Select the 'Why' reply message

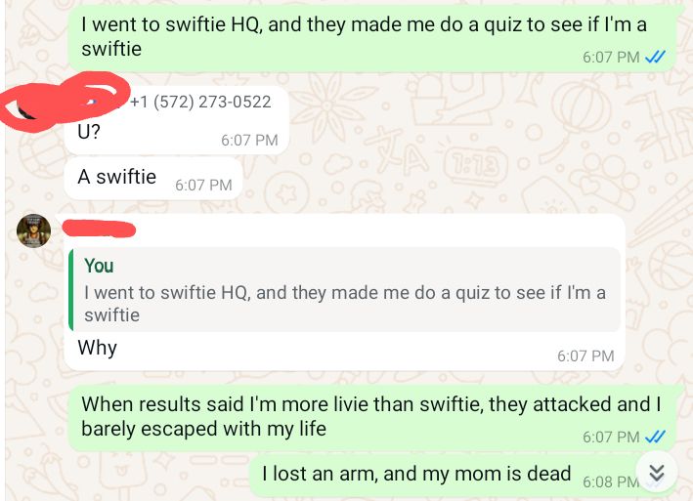(x=345, y=293)
